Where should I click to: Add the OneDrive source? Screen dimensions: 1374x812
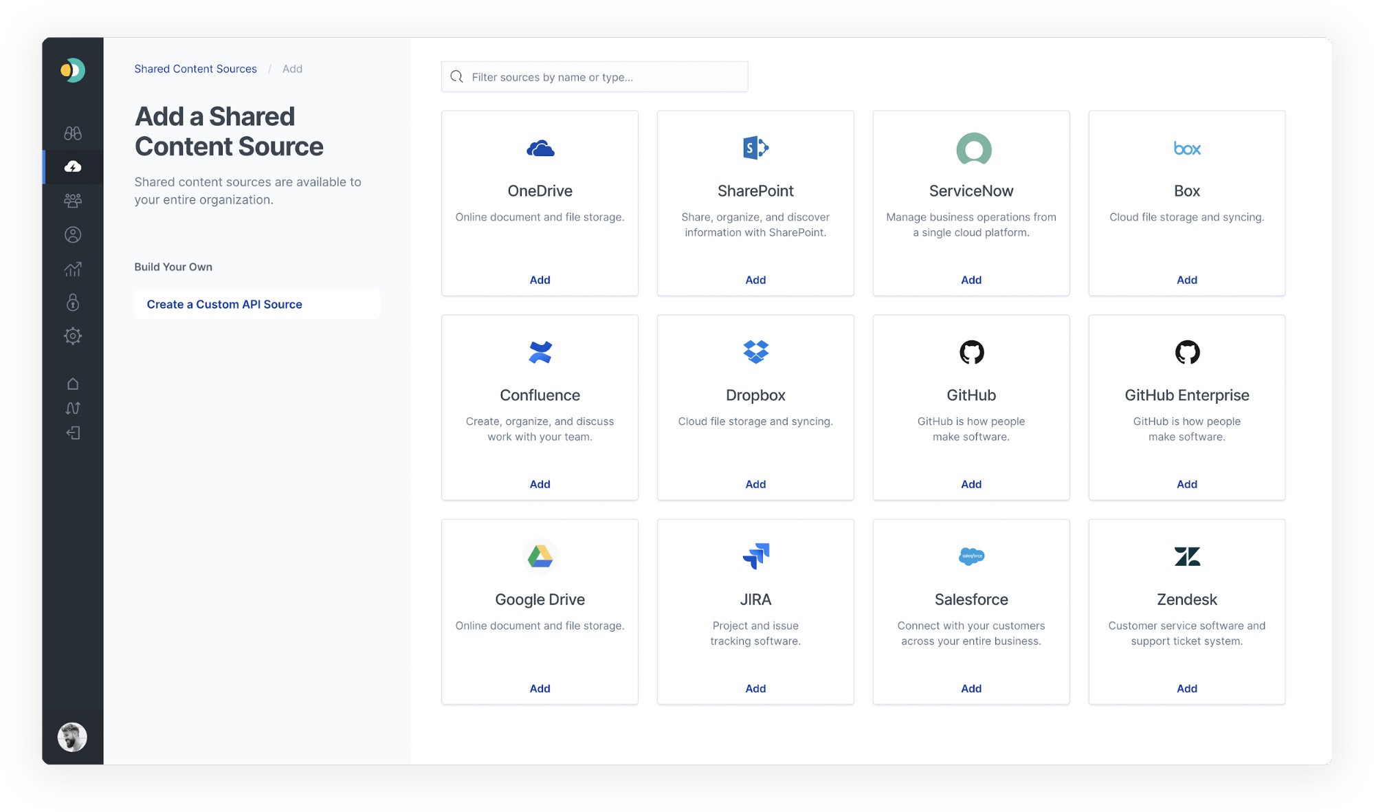[x=540, y=280]
